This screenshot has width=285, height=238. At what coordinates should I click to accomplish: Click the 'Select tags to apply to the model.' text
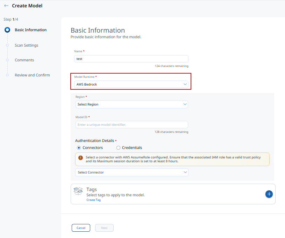click(x=116, y=195)
